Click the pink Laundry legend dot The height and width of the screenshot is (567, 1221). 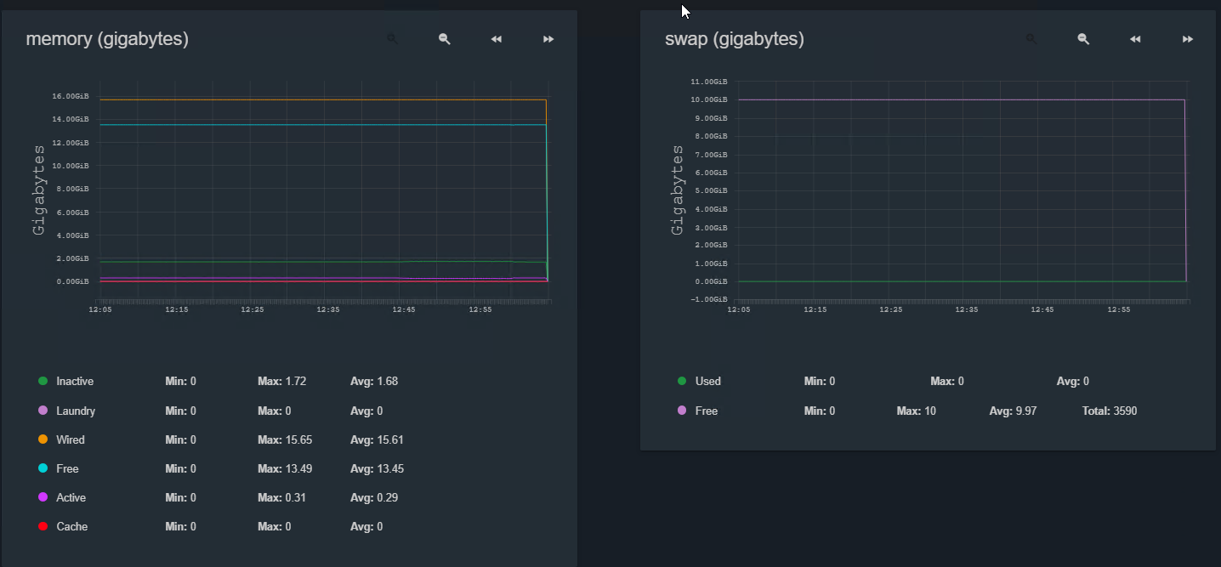pos(43,411)
